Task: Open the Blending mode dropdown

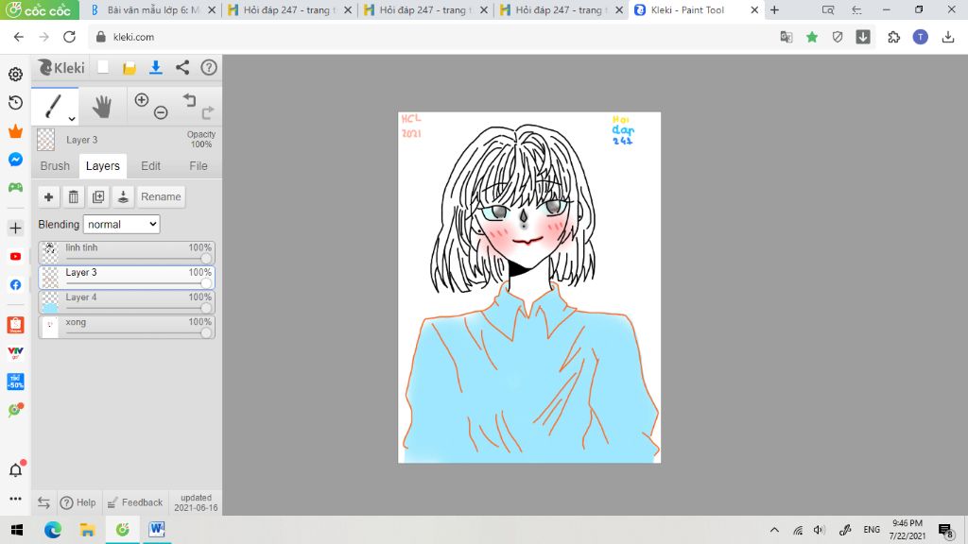Action: tap(122, 225)
